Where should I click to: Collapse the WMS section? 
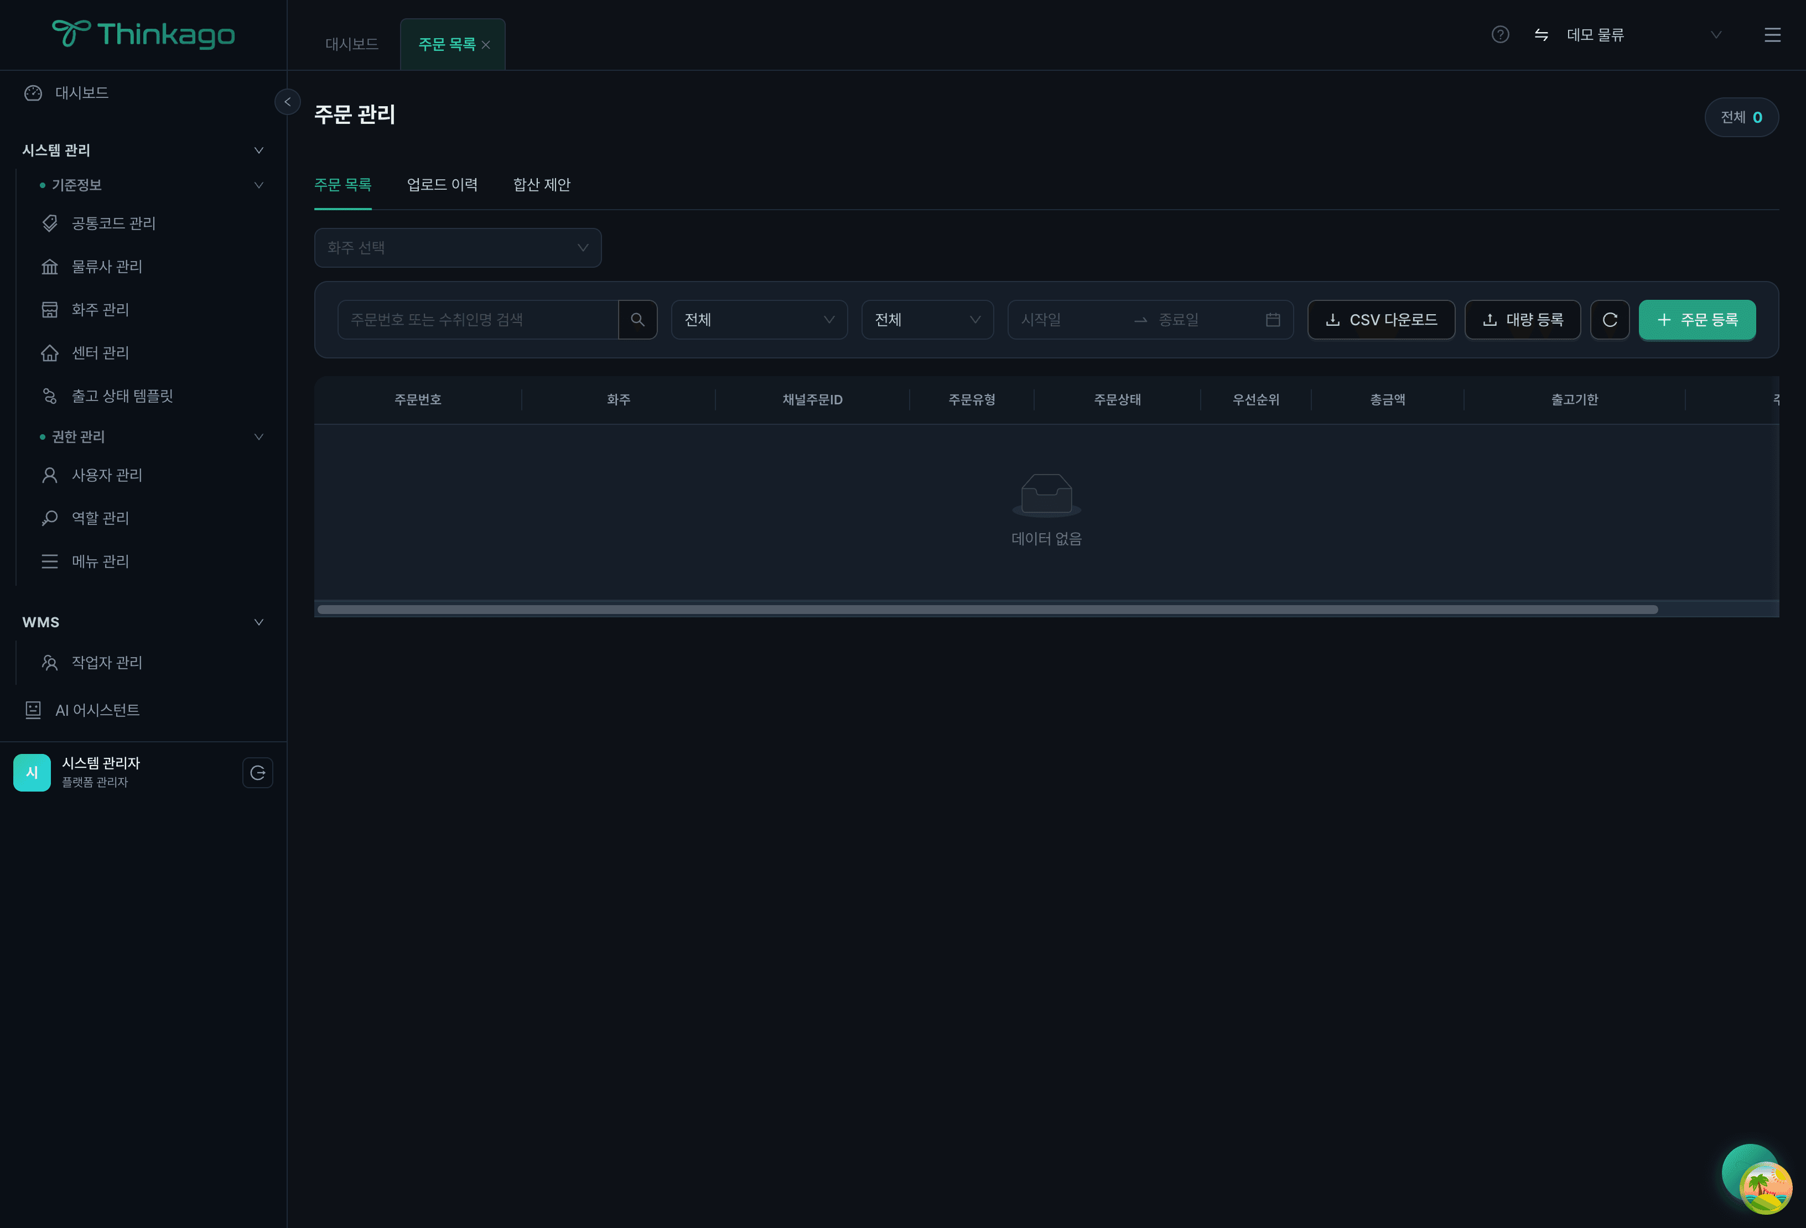(x=259, y=622)
